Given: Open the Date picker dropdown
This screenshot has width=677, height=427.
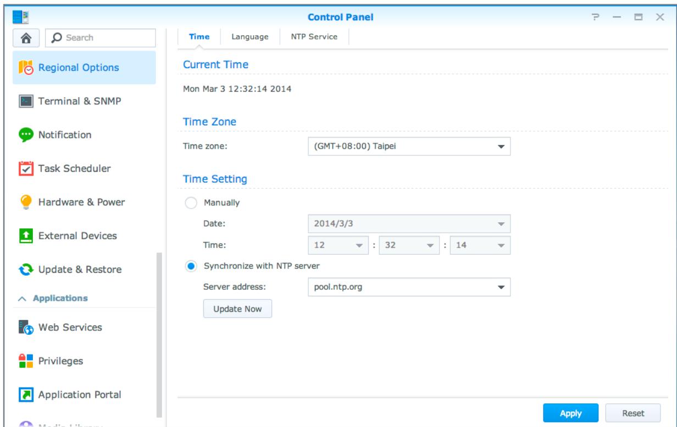Looking at the screenshot, I should (x=409, y=224).
